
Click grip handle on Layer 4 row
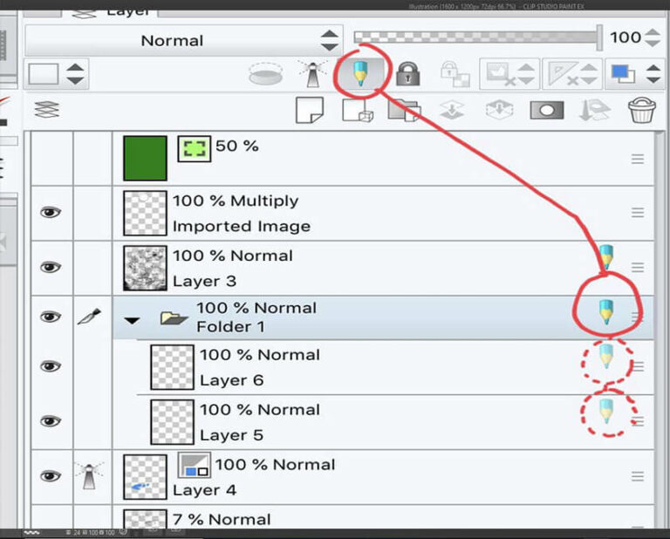[638, 476]
